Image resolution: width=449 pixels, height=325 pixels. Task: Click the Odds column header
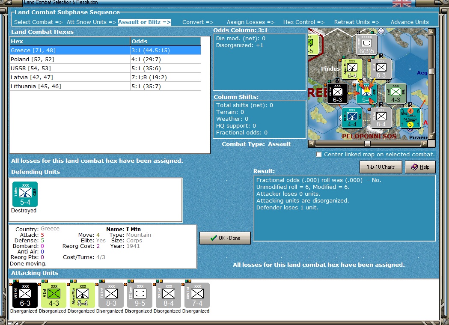coord(166,41)
